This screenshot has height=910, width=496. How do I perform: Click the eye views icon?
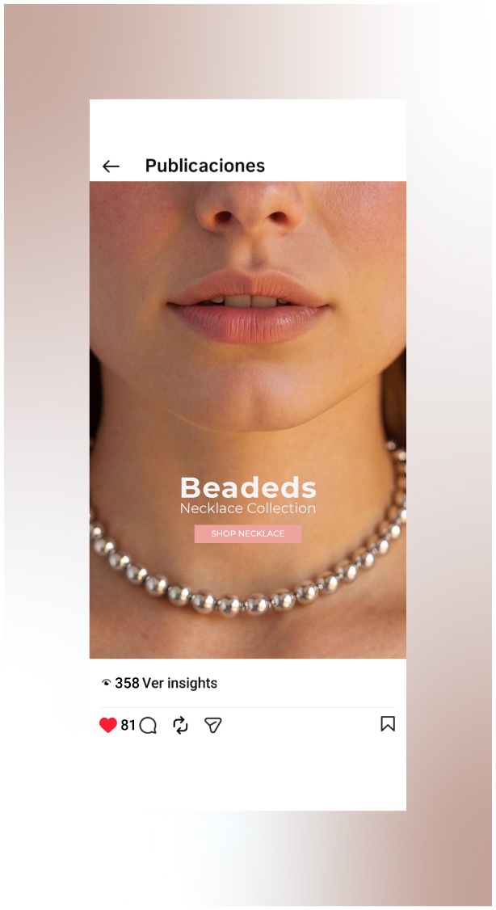tap(106, 683)
